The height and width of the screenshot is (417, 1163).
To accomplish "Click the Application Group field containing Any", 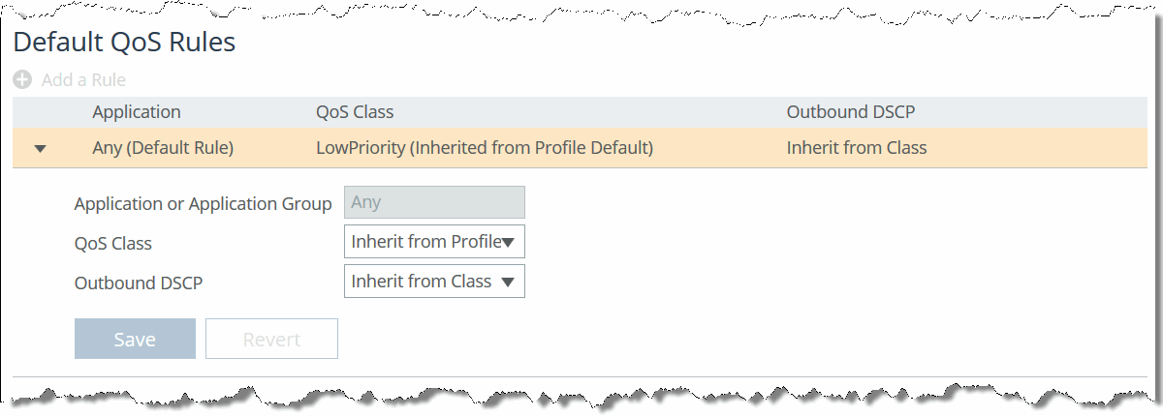I will coord(434,202).
